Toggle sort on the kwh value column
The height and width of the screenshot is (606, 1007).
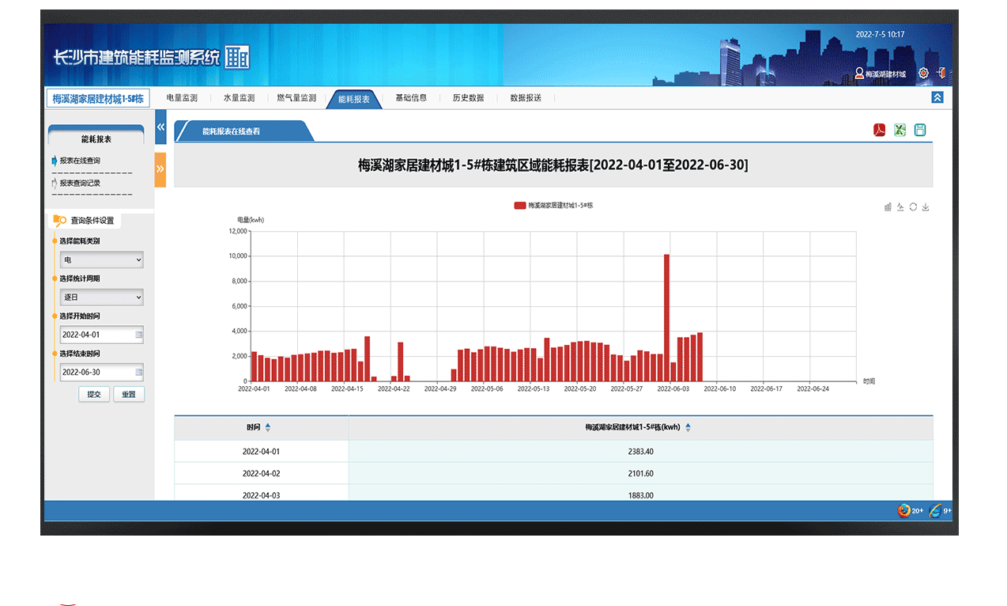(x=688, y=426)
